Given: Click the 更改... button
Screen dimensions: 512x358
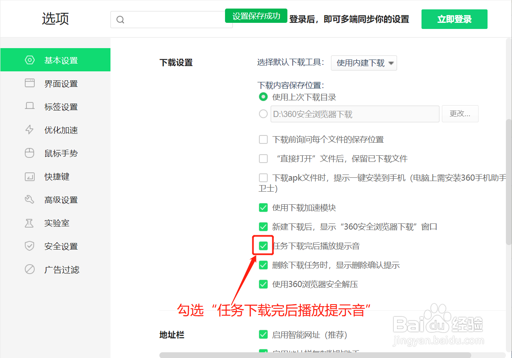Looking at the screenshot, I should [460, 114].
